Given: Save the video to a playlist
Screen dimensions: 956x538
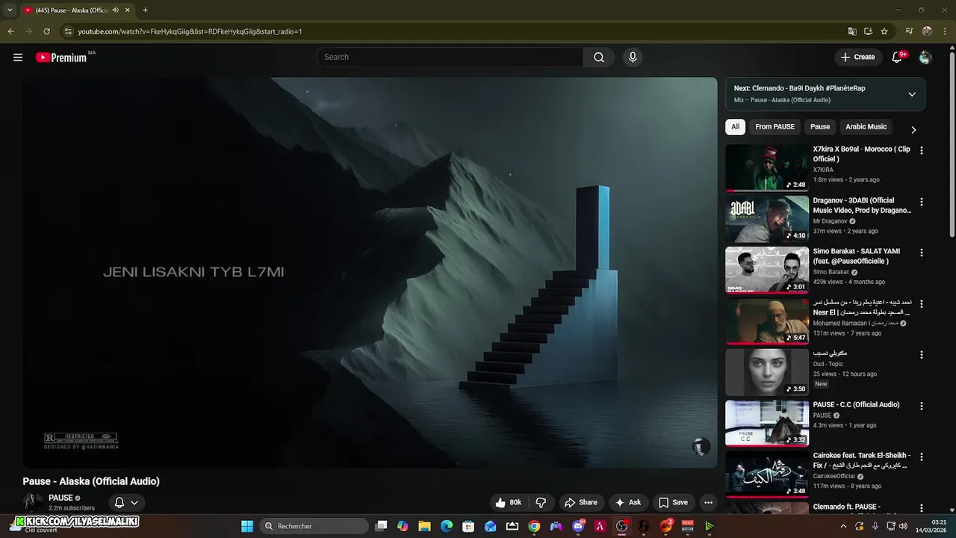Looking at the screenshot, I should (x=672, y=503).
